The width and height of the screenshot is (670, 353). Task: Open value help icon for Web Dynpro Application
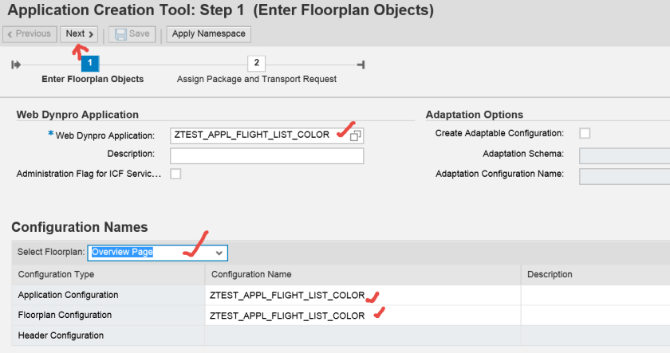click(356, 135)
